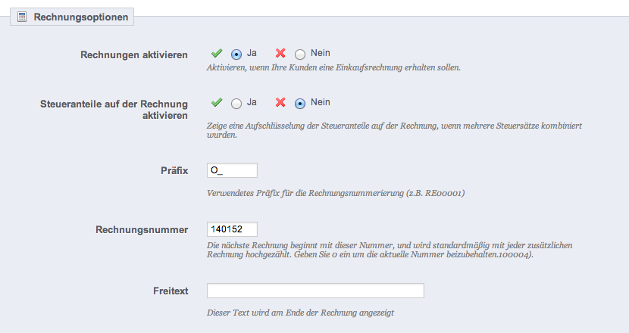Enable Ja radio for Steueranteile auf der Rechnung
The height and width of the screenshot is (333, 629).
pos(236,103)
